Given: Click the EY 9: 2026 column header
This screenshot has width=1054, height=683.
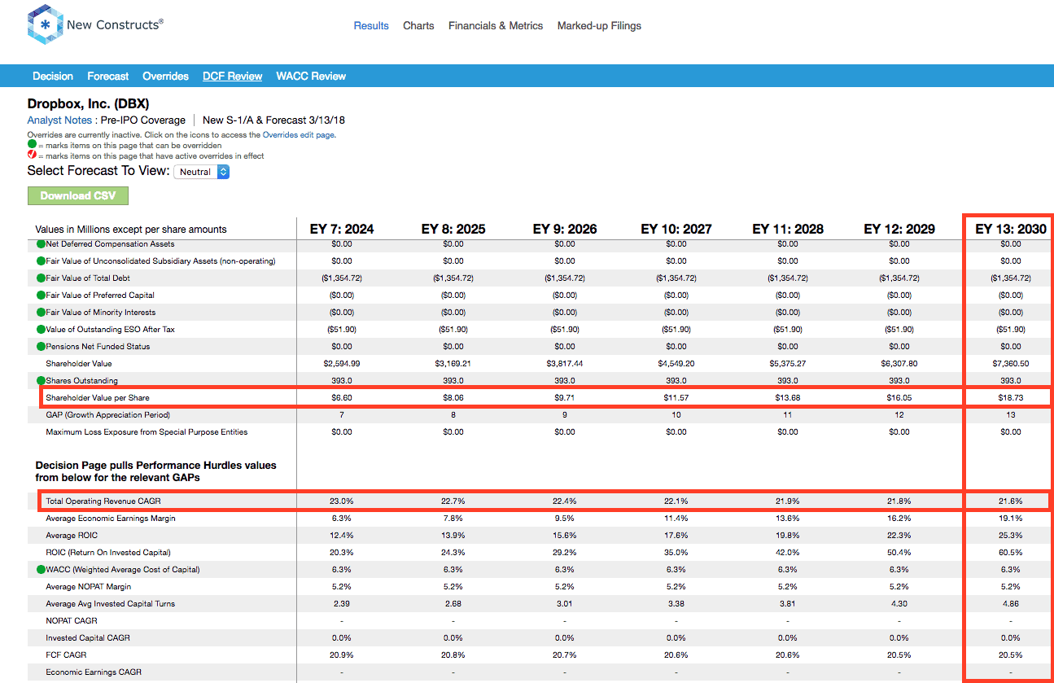Looking at the screenshot, I should (565, 229).
